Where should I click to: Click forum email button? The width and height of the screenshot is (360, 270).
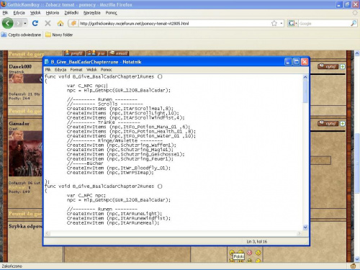(118, 53)
